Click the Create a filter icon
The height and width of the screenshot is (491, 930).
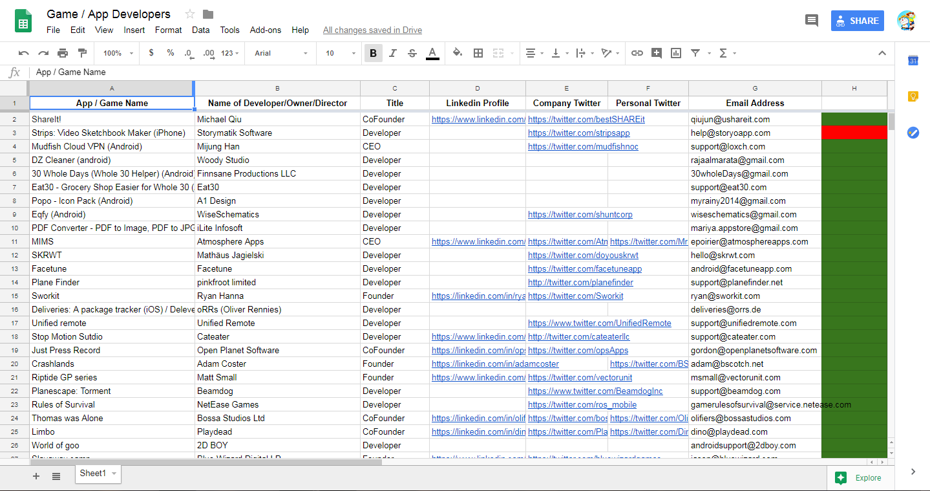coord(695,53)
